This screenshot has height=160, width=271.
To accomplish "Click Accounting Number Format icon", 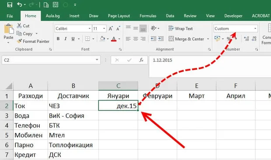I will (x=217, y=39).
